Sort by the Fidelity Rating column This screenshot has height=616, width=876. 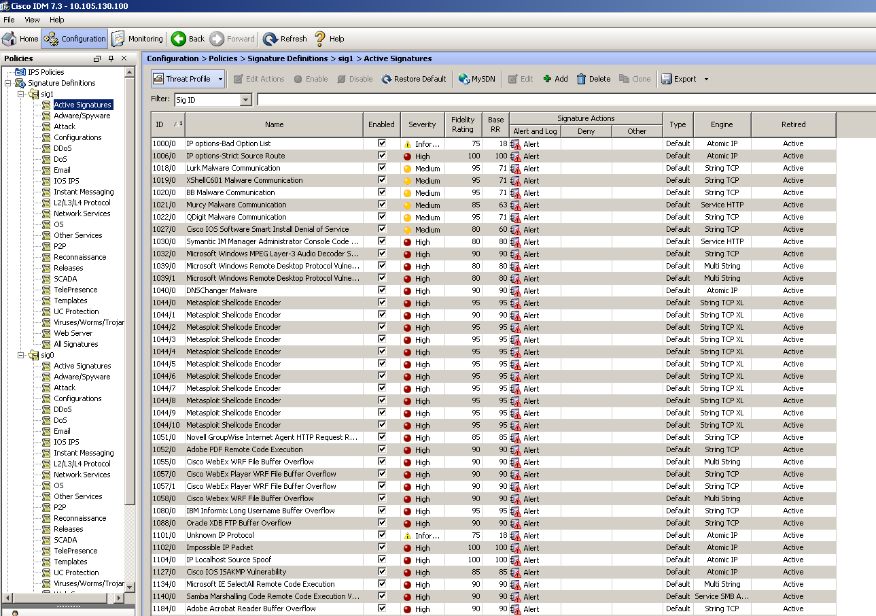pos(463,124)
